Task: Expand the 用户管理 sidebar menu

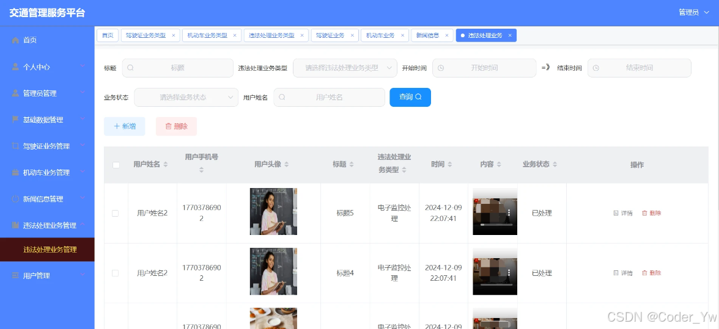Action: (x=83, y=275)
